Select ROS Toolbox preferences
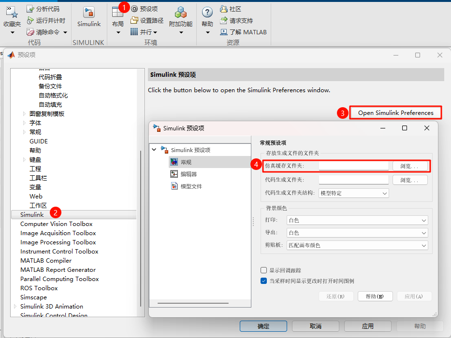 tap(39, 288)
